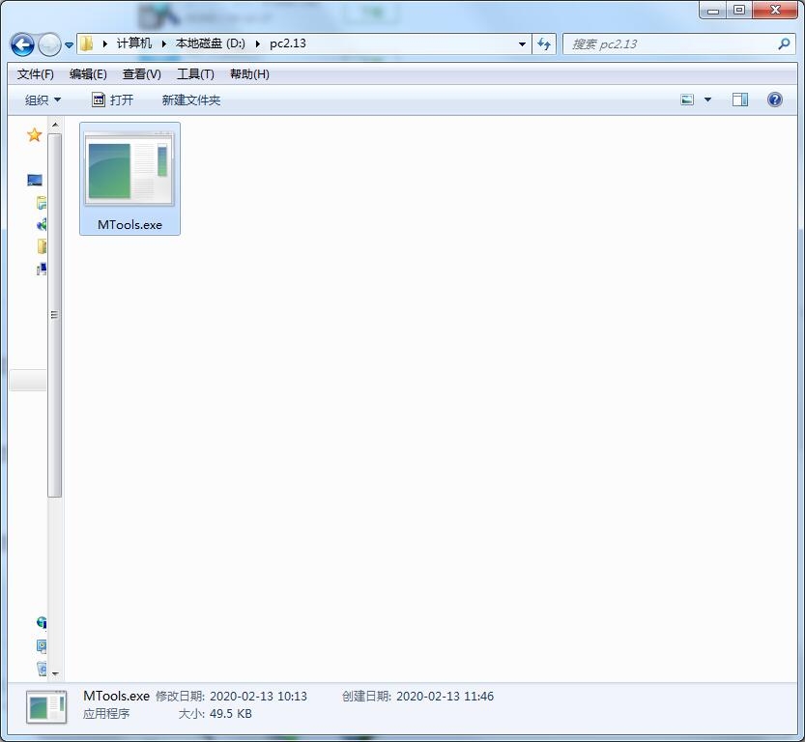
Task: Open the 查看(V) menu
Action: (x=142, y=74)
